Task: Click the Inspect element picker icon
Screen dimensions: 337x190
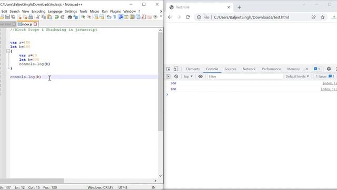Action: point(168,69)
